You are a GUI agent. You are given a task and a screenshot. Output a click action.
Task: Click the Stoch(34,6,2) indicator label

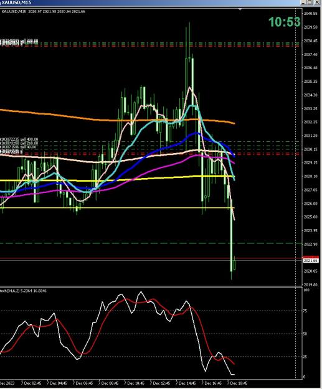click(23, 291)
